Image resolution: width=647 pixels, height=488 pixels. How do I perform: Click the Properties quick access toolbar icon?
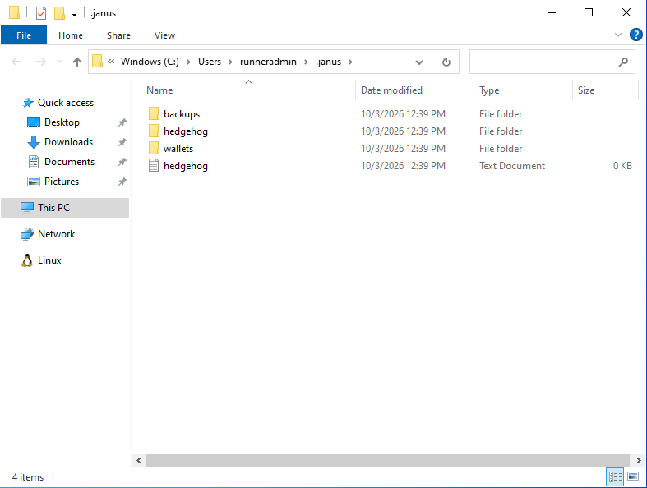click(41, 13)
